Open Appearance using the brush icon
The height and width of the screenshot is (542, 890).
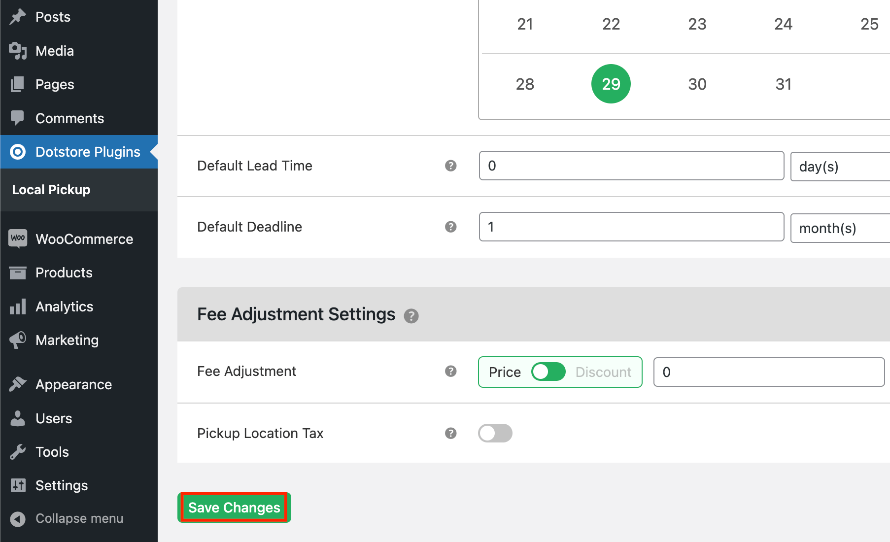18,384
